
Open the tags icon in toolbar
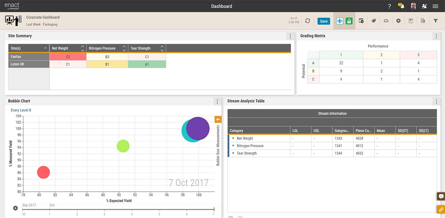tap(374, 21)
